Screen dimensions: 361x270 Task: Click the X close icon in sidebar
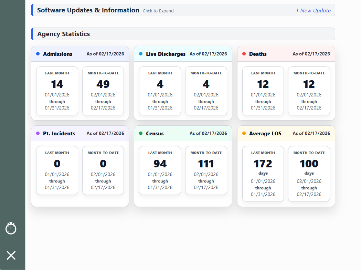11,255
